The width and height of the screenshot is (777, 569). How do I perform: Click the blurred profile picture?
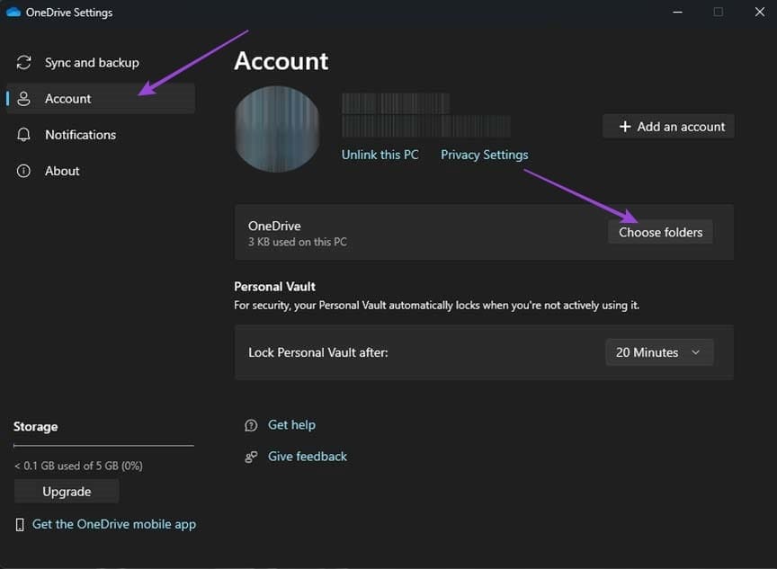pos(278,129)
